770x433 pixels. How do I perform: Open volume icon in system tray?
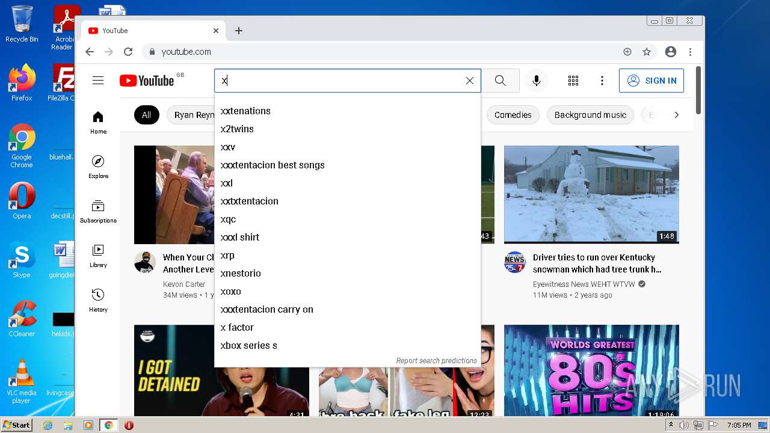click(x=684, y=425)
